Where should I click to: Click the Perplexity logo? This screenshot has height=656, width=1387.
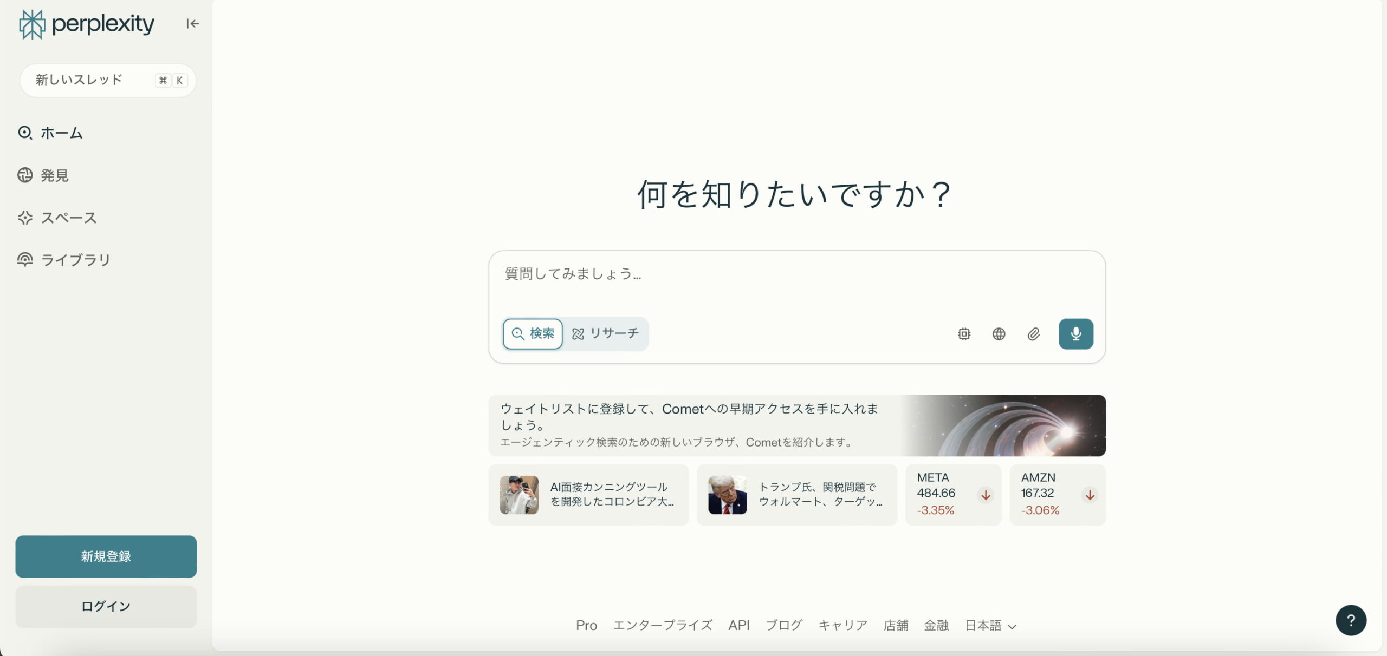(87, 24)
